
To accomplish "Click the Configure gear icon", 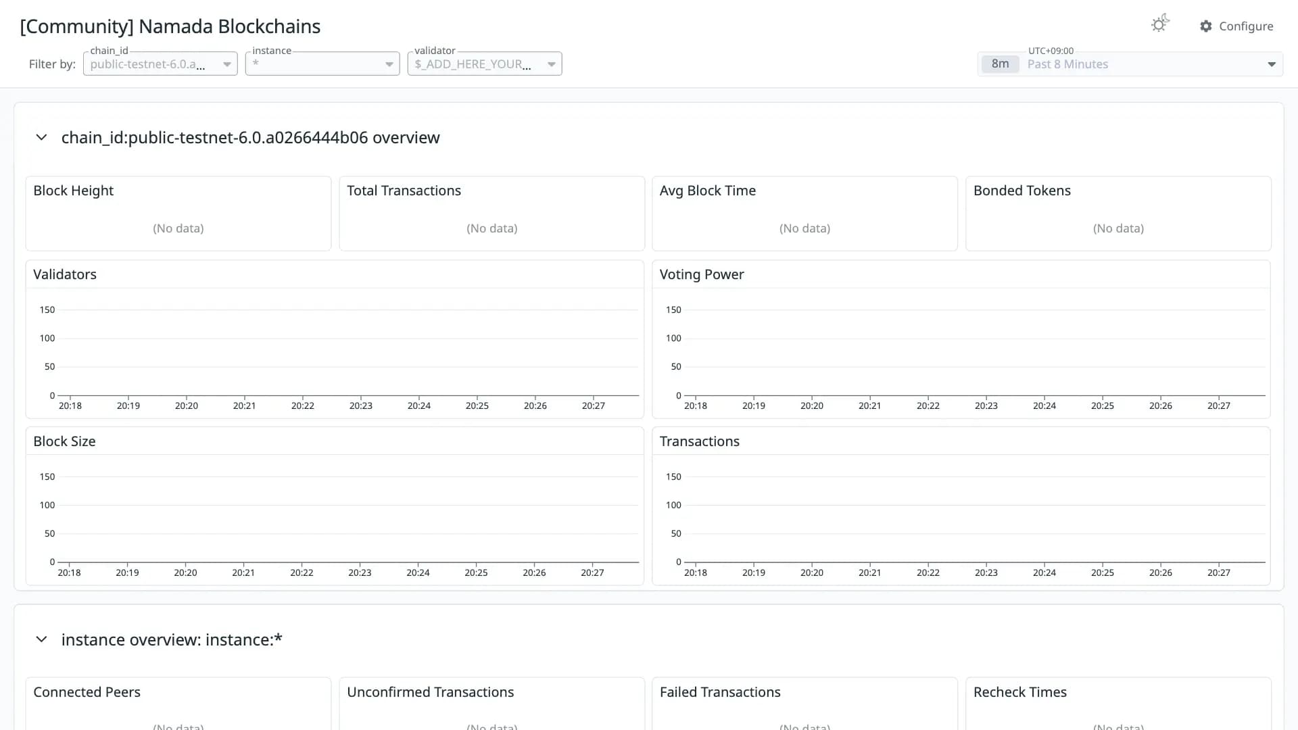I will (1205, 26).
